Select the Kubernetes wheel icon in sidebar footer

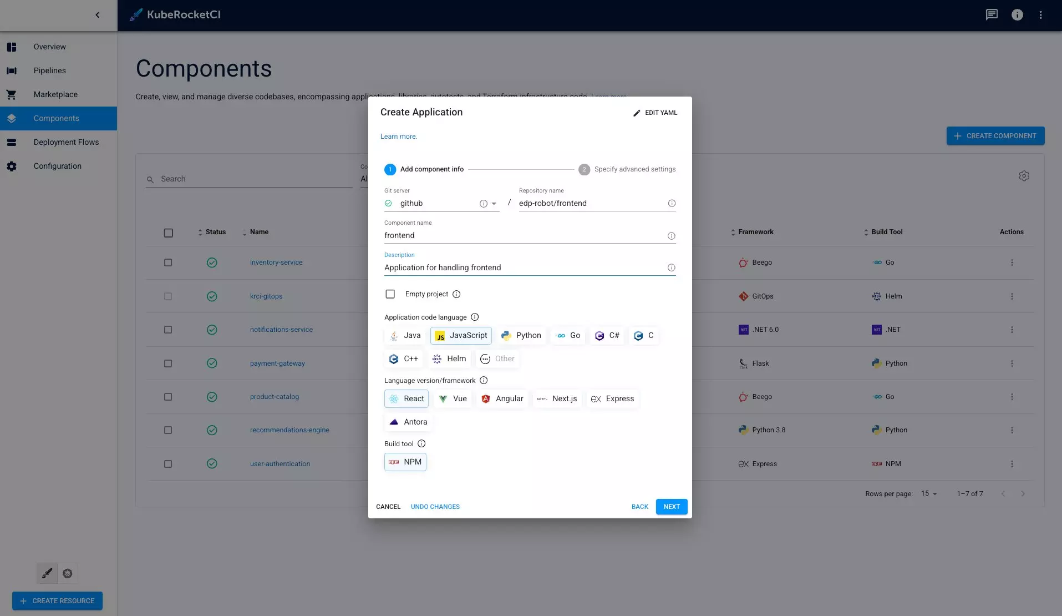68,573
